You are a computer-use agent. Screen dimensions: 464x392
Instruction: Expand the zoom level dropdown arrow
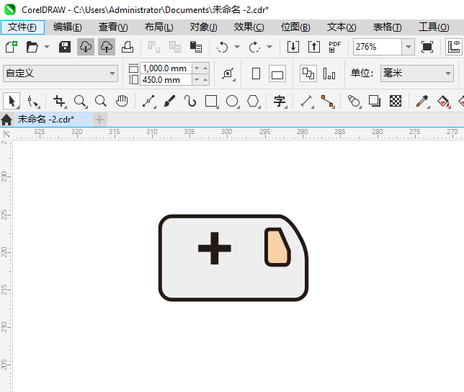coord(409,47)
